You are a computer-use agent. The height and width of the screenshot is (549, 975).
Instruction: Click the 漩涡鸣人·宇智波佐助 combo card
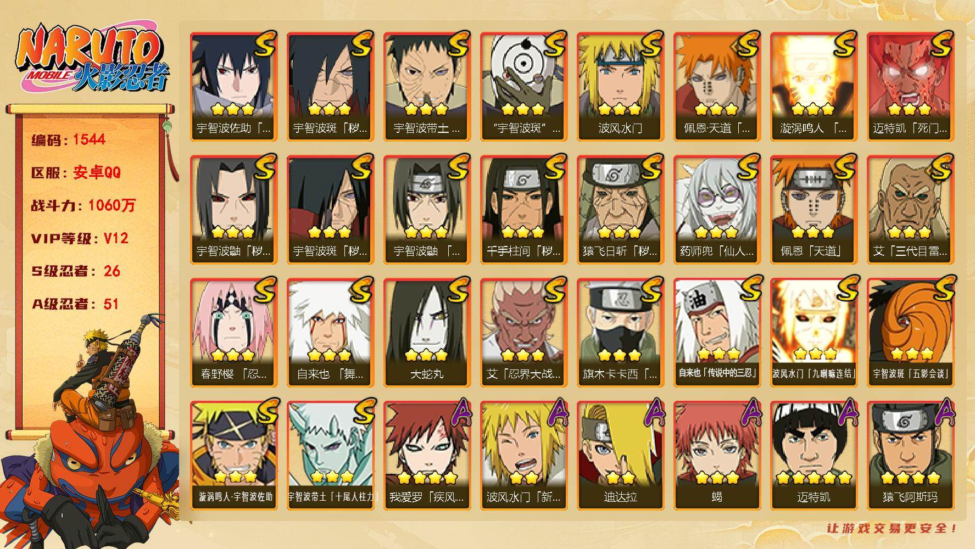(x=233, y=456)
